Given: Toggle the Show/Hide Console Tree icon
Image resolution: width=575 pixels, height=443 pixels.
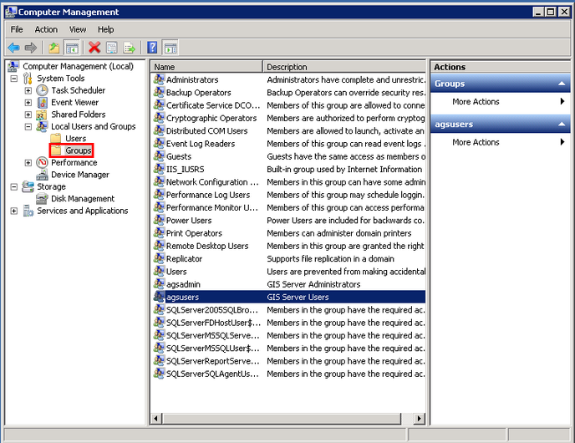Looking at the screenshot, I should click(x=72, y=48).
